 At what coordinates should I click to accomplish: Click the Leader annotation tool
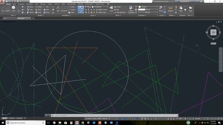pos(72,10)
